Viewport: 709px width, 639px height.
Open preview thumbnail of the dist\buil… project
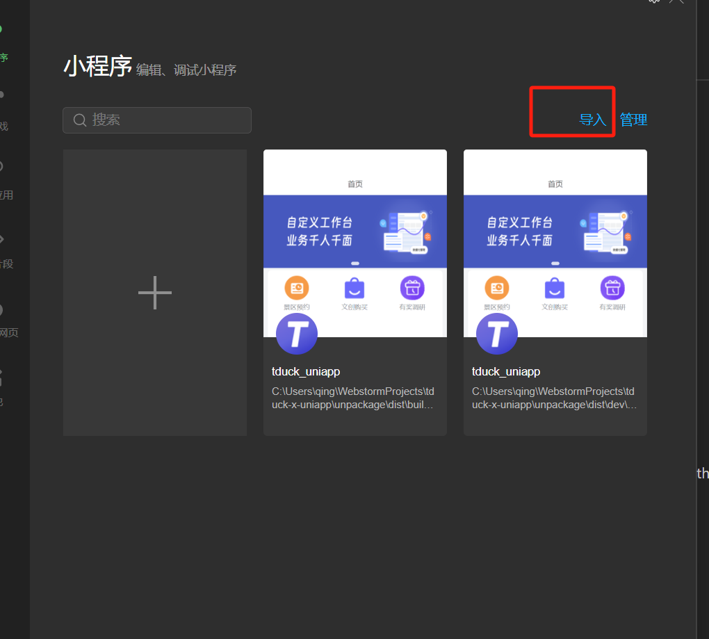coord(355,243)
